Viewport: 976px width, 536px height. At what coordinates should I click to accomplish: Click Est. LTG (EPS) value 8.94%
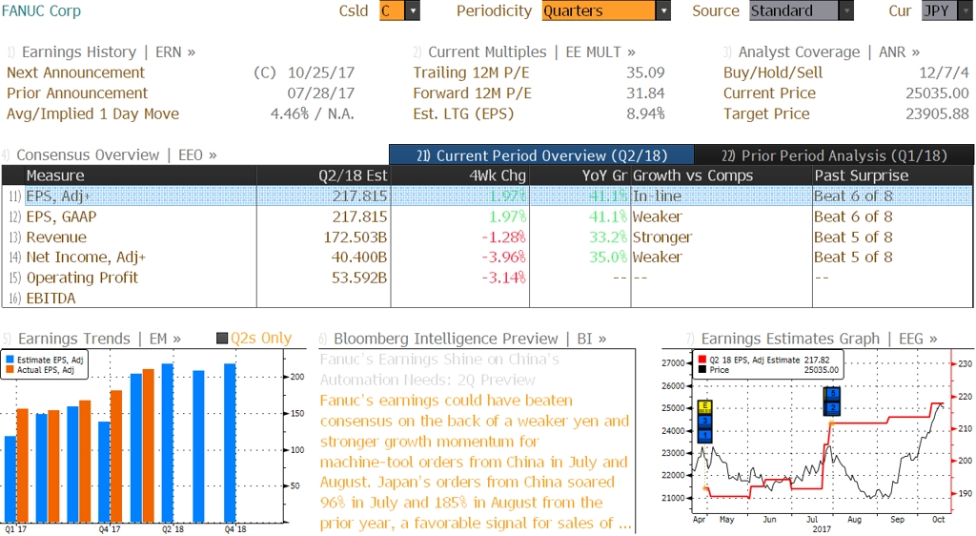[645, 113]
